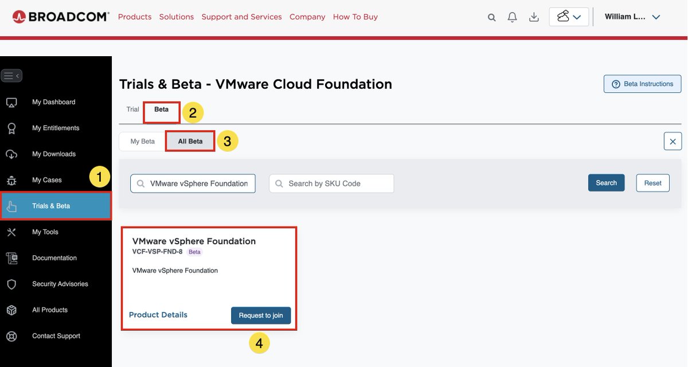Click the Search by SKU Code field

coord(331,183)
